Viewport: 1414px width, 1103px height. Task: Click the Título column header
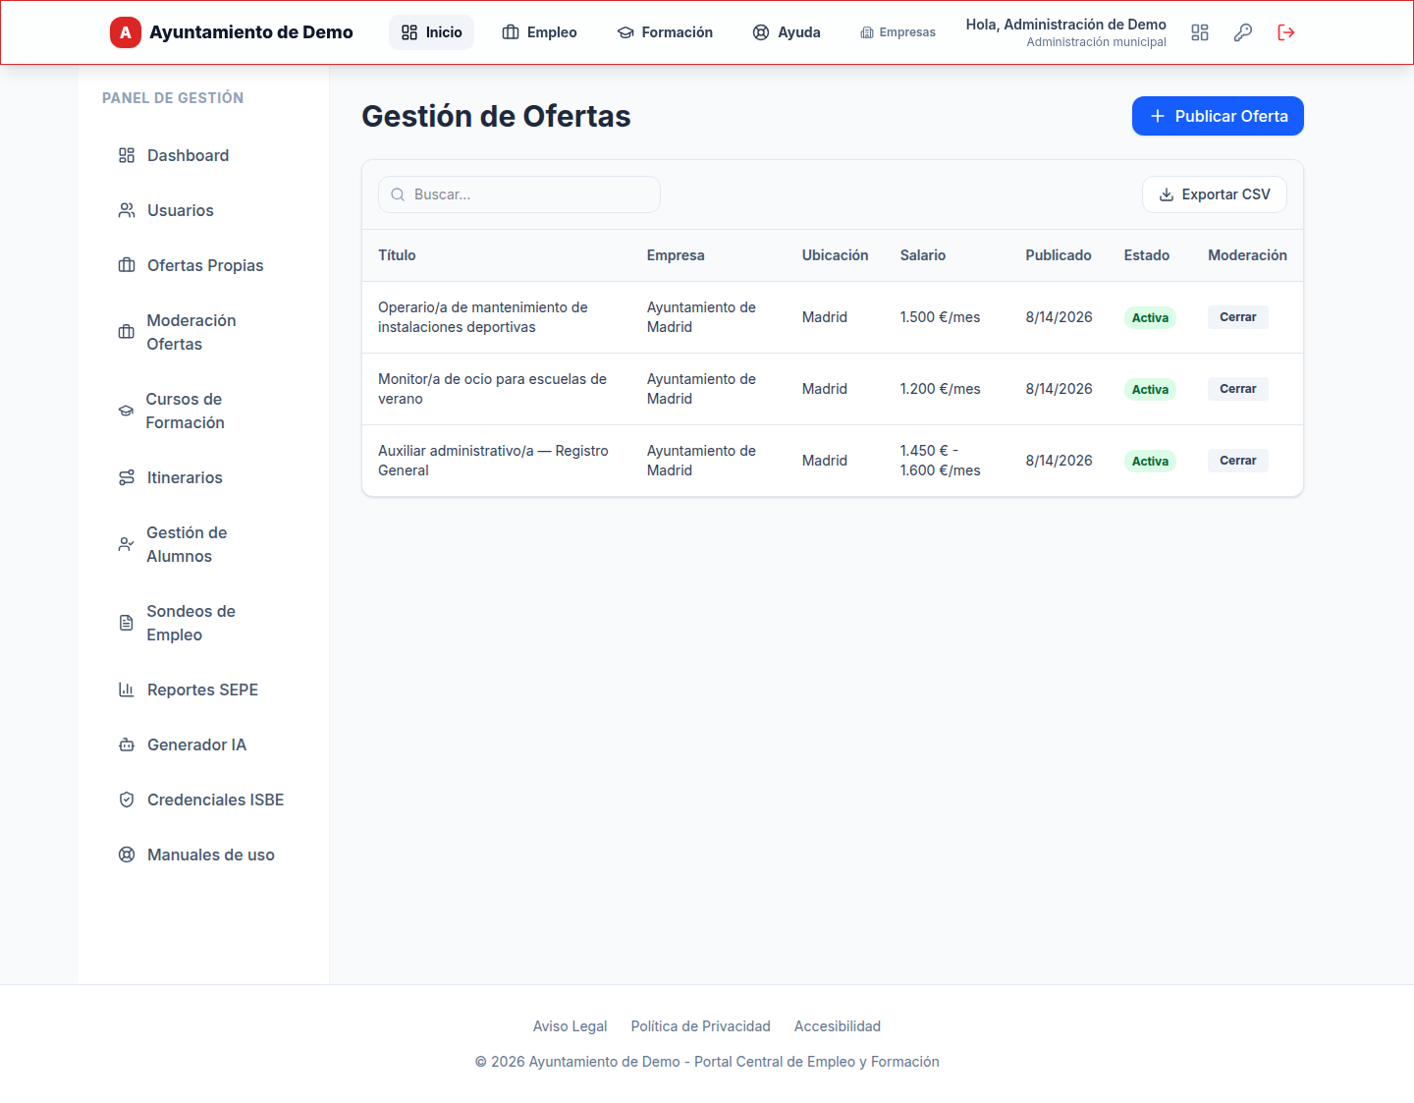pyautogui.click(x=397, y=255)
